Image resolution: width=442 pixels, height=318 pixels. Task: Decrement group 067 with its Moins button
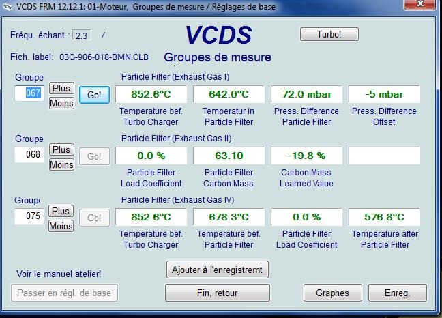[x=61, y=103]
